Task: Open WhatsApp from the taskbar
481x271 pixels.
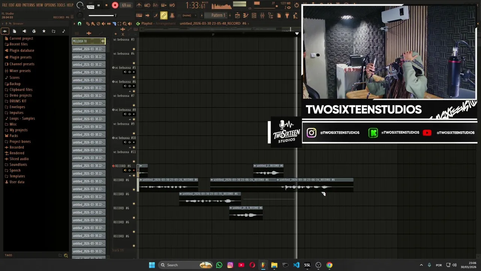Action: tap(219, 265)
